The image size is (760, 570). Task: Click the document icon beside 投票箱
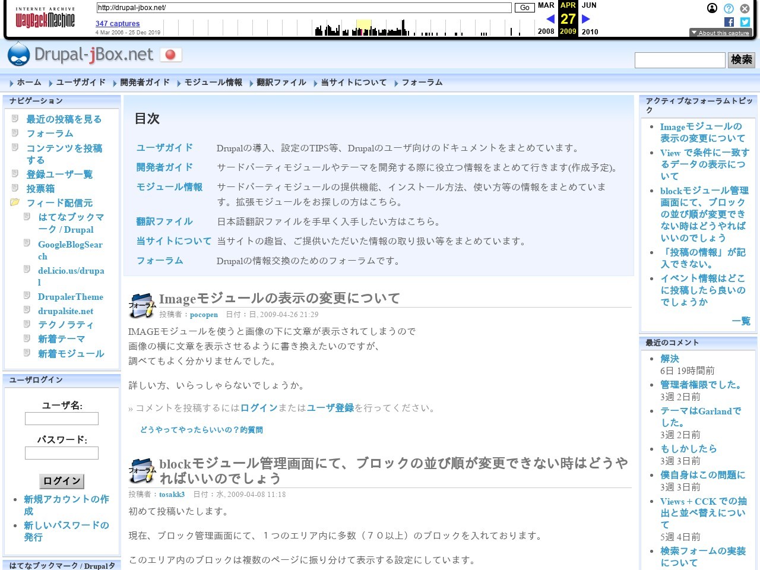14,188
